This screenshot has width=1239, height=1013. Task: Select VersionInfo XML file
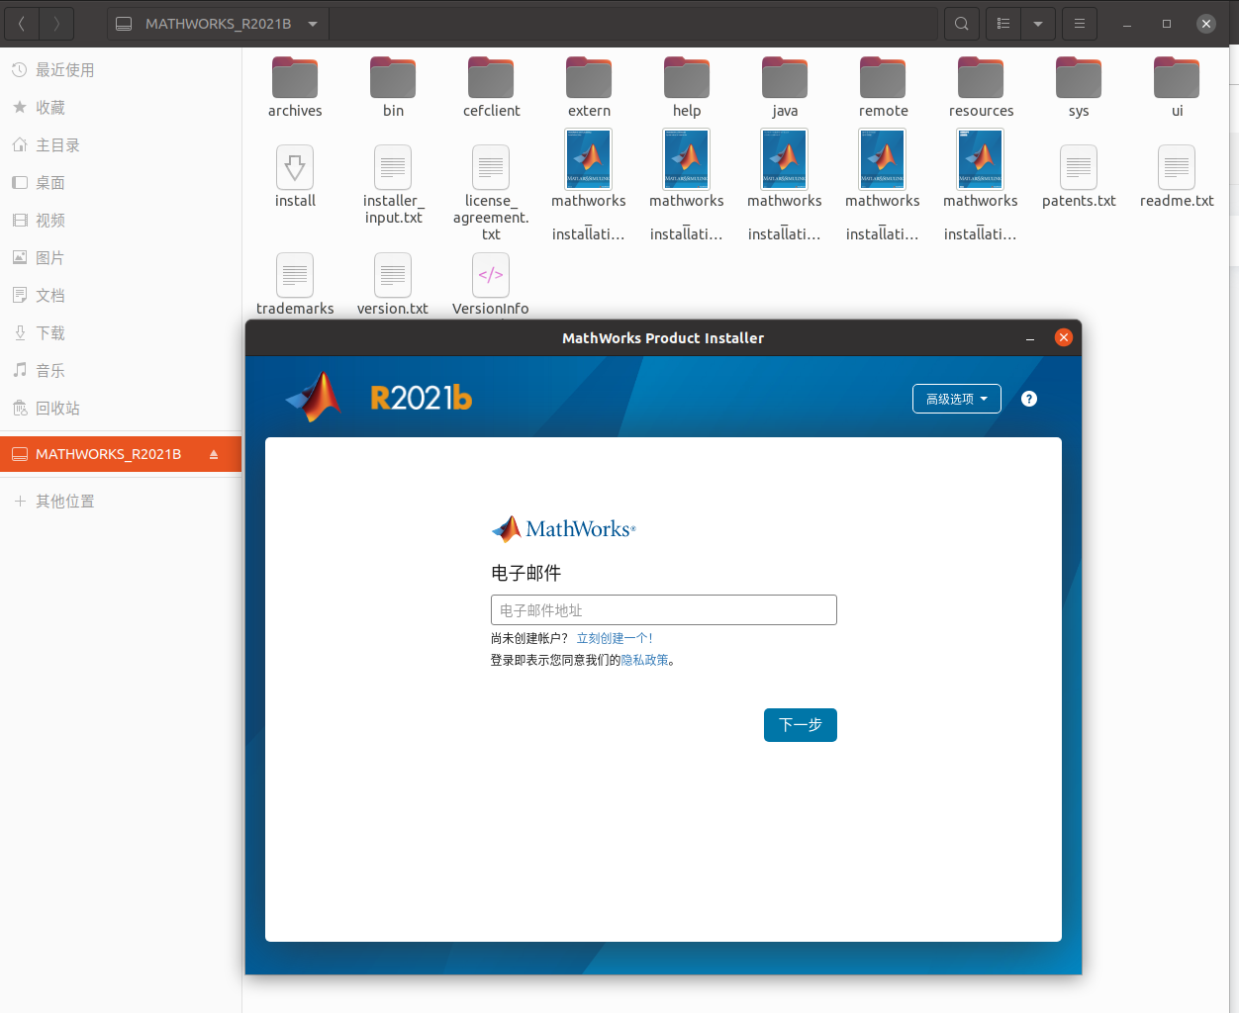pos(491,284)
